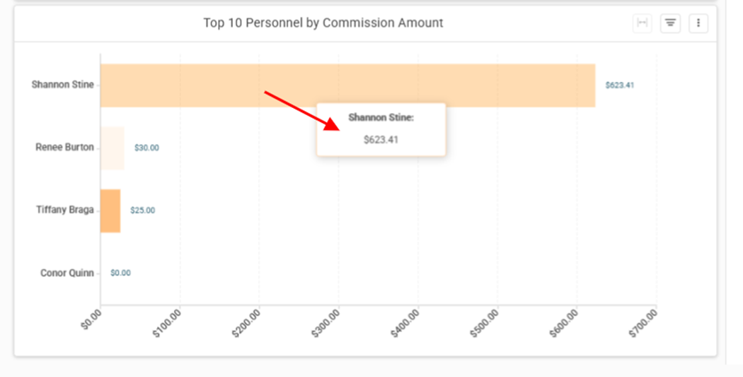Click the $500.00 x-axis tick label

(x=484, y=323)
